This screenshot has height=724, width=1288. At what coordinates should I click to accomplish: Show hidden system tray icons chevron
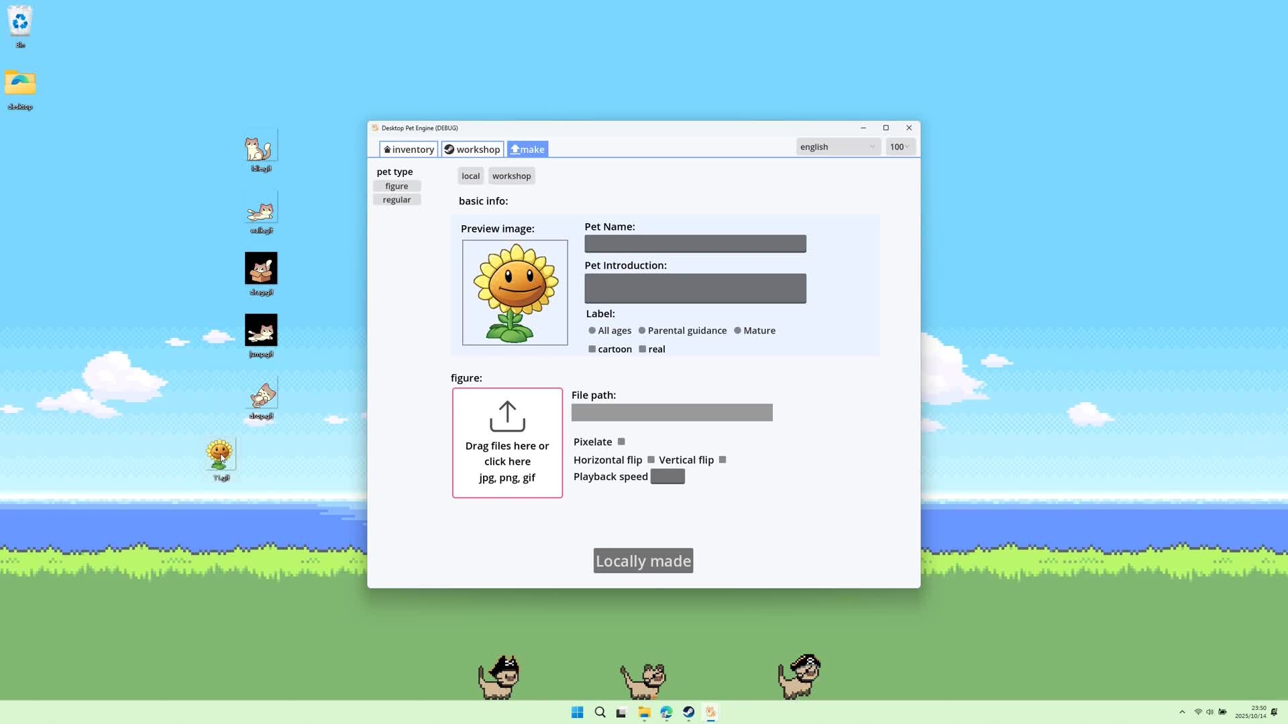point(1182,712)
